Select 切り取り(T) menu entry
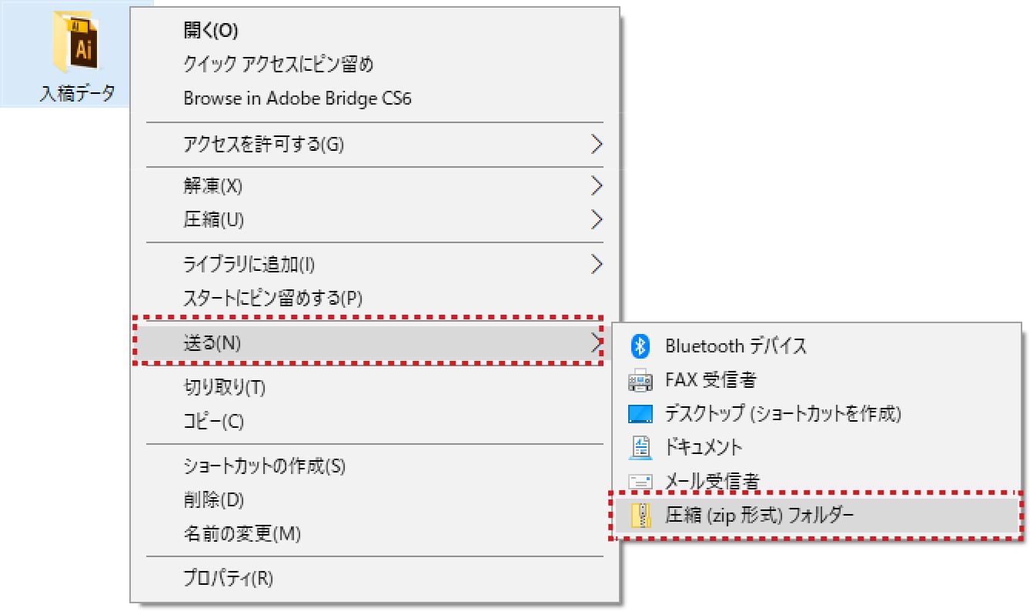The image size is (1030, 611). point(224,387)
